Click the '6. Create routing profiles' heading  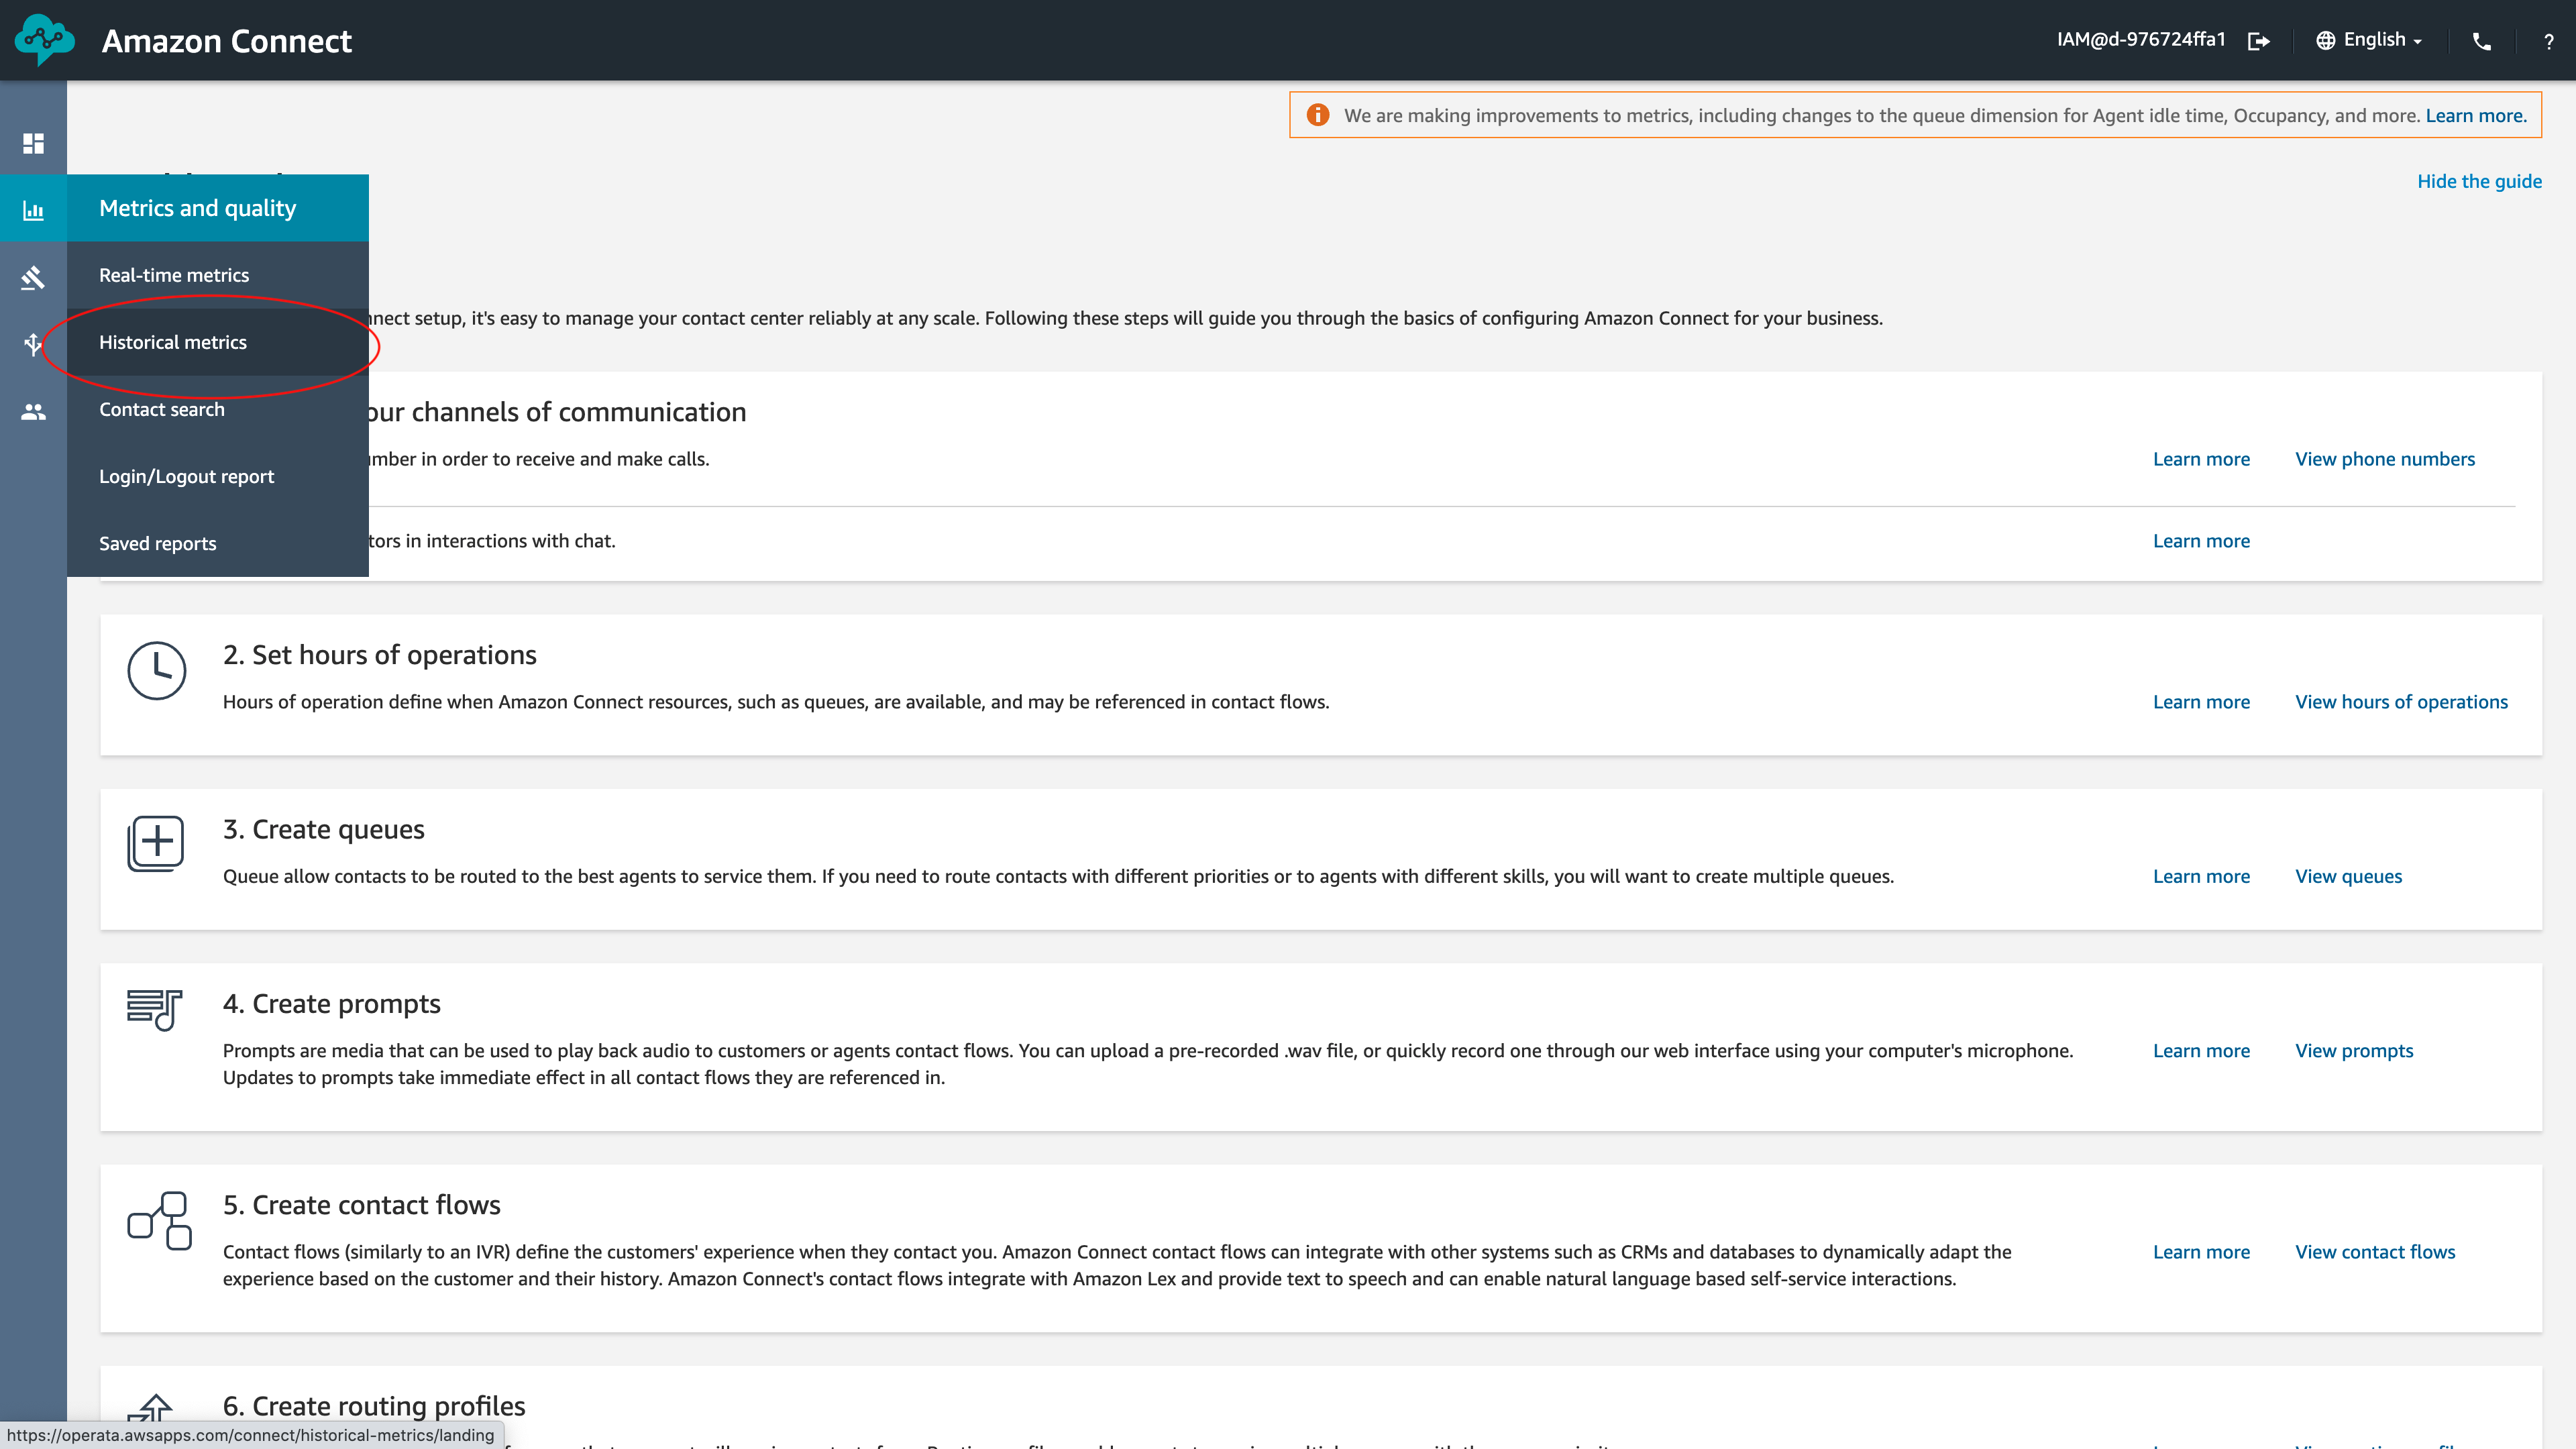(374, 1406)
